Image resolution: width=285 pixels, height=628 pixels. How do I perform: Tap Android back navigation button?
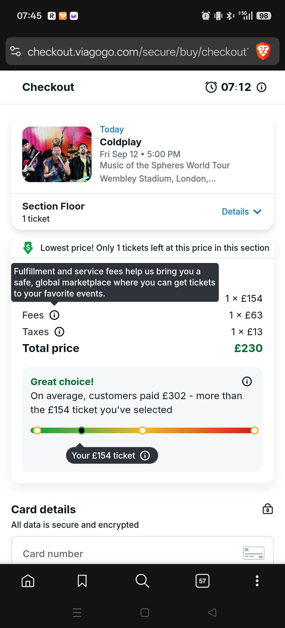click(x=212, y=612)
